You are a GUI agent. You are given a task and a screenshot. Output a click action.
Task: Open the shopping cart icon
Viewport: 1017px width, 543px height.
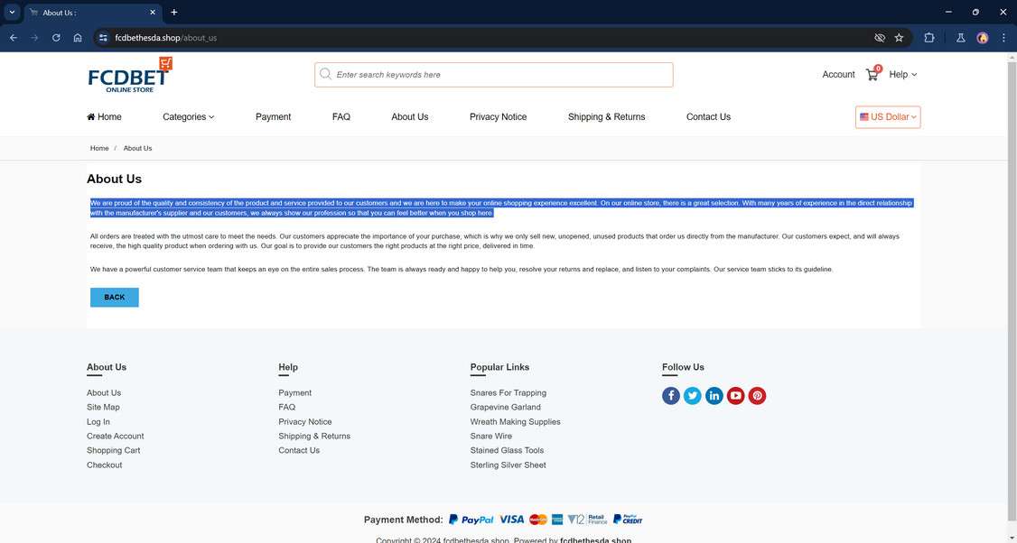point(872,74)
